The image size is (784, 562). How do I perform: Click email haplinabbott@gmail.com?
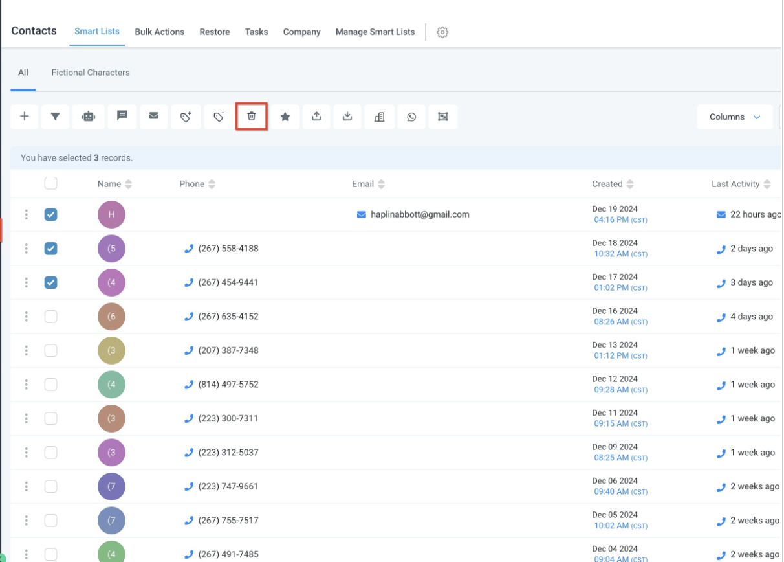[420, 214]
